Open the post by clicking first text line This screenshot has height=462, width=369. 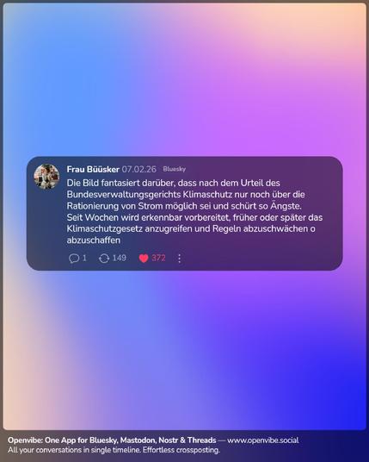[x=173, y=183]
